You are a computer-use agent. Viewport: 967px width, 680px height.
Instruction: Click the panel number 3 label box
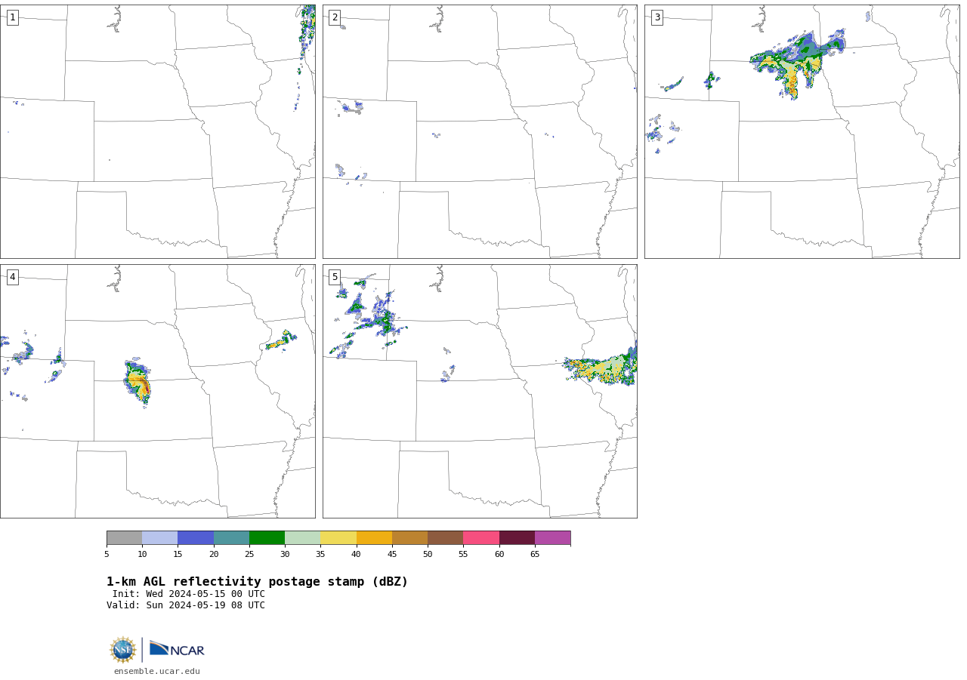657,17
